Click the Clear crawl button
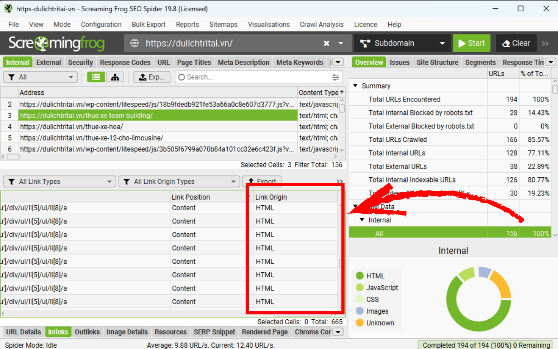 pyautogui.click(x=516, y=43)
